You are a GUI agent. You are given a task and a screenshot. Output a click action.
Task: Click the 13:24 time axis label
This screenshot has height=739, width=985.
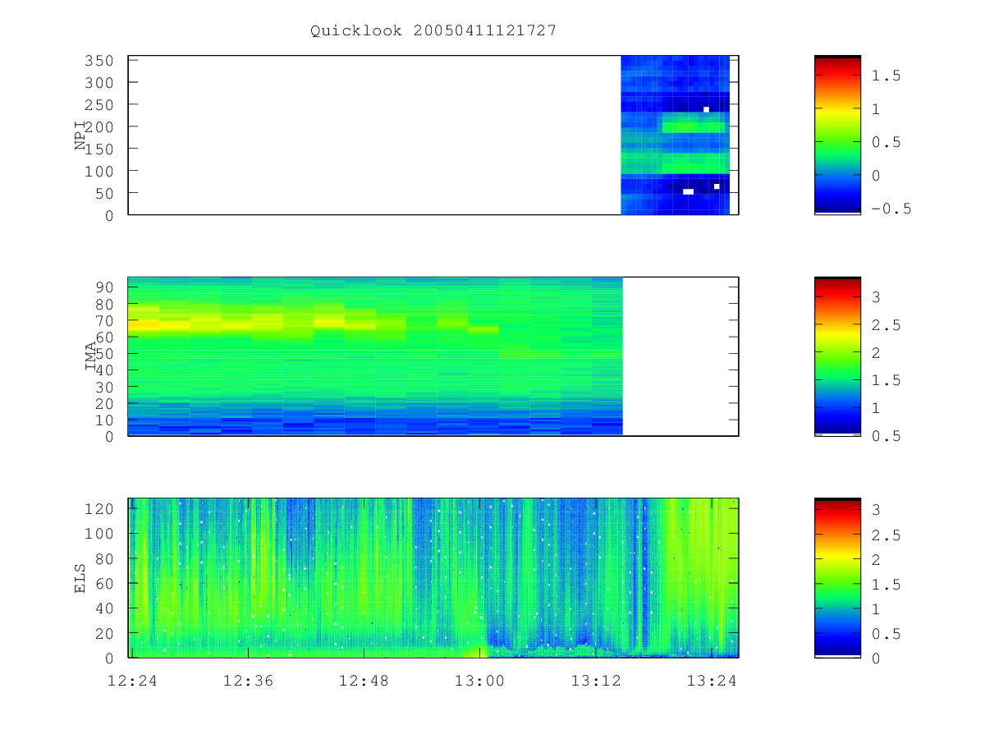click(711, 681)
